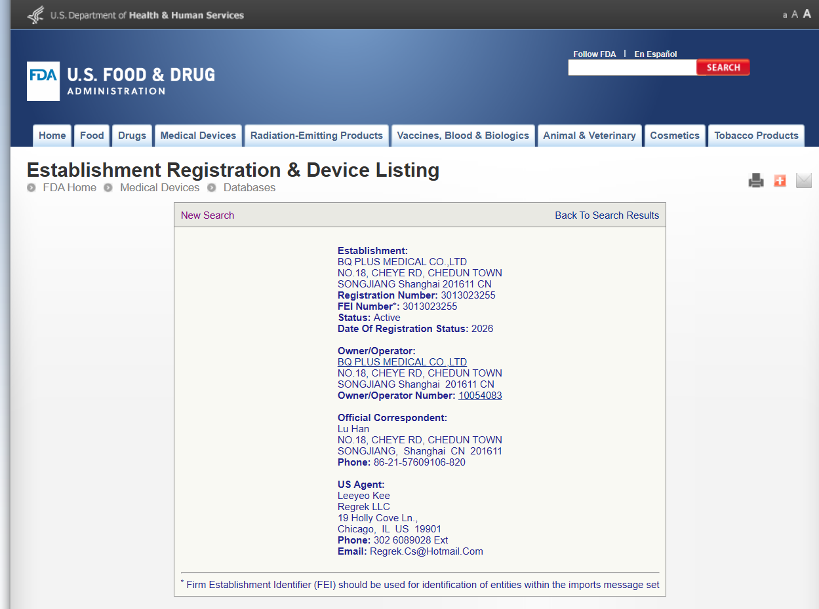Click the Status: Active text
The image size is (819, 609).
pyautogui.click(x=369, y=318)
